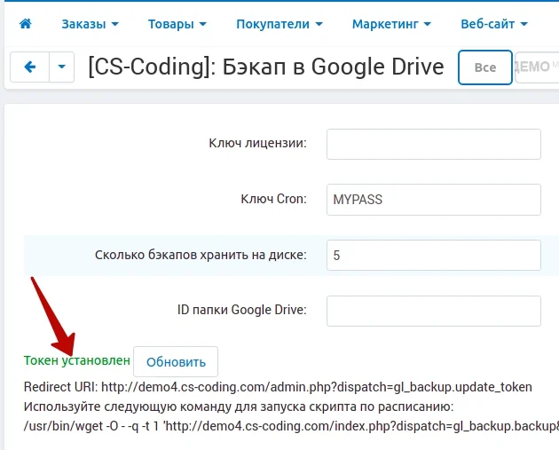Click the ID папки Google Drive field
The width and height of the screenshot is (559, 450).
click(434, 311)
